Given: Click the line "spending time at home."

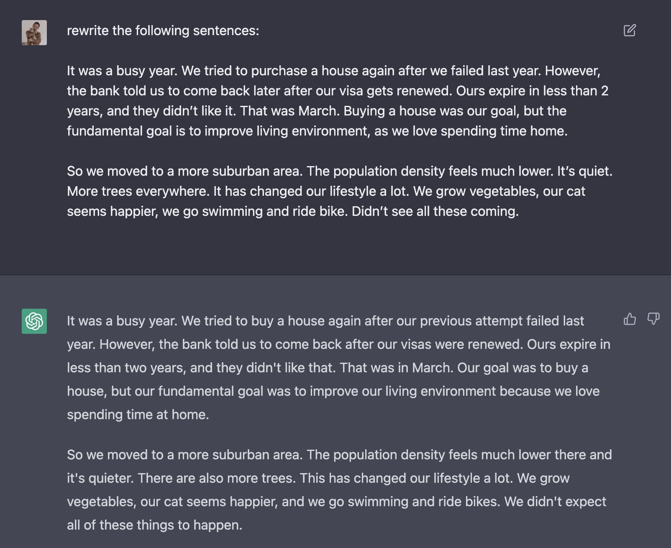Looking at the screenshot, I should point(138,415).
